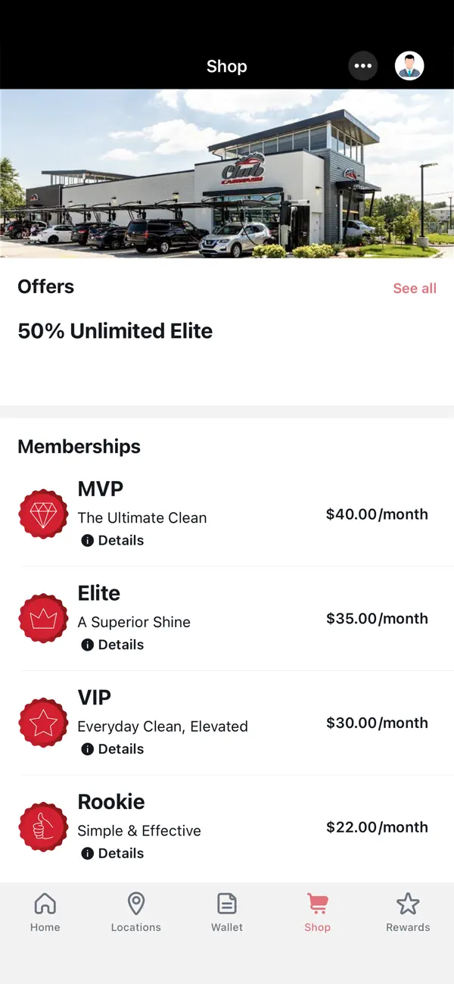The image size is (454, 984).
Task: Open the Rewards star tab
Action: (408, 912)
